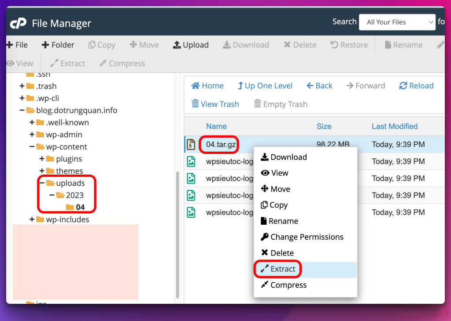This screenshot has height=321, width=451.
Task: Open the Upload tool in the toolbar
Action: click(191, 44)
